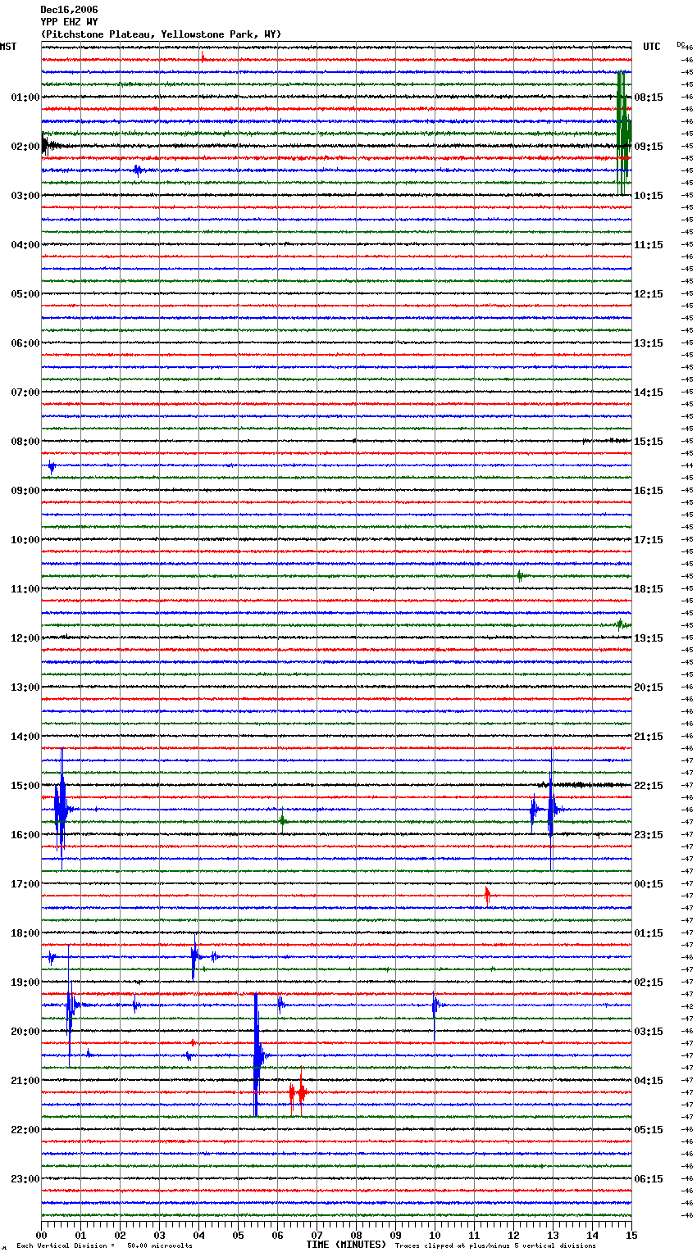
Task: Select the 14:00 MST time label
Action: pyautogui.click(x=25, y=737)
